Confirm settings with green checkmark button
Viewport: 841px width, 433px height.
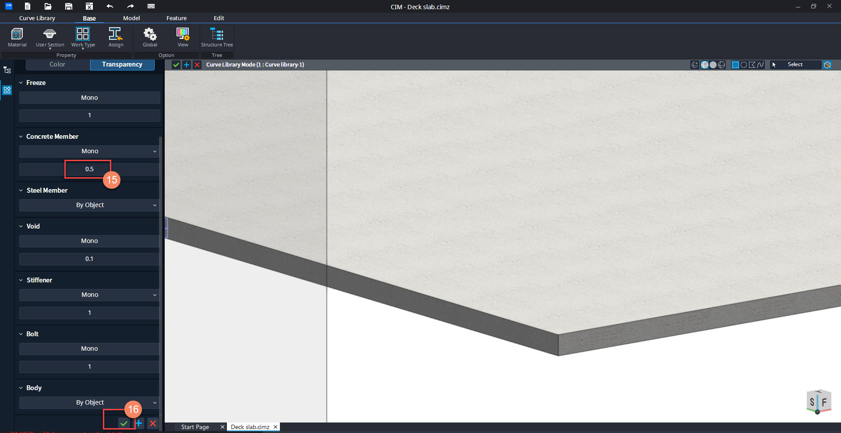click(124, 423)
